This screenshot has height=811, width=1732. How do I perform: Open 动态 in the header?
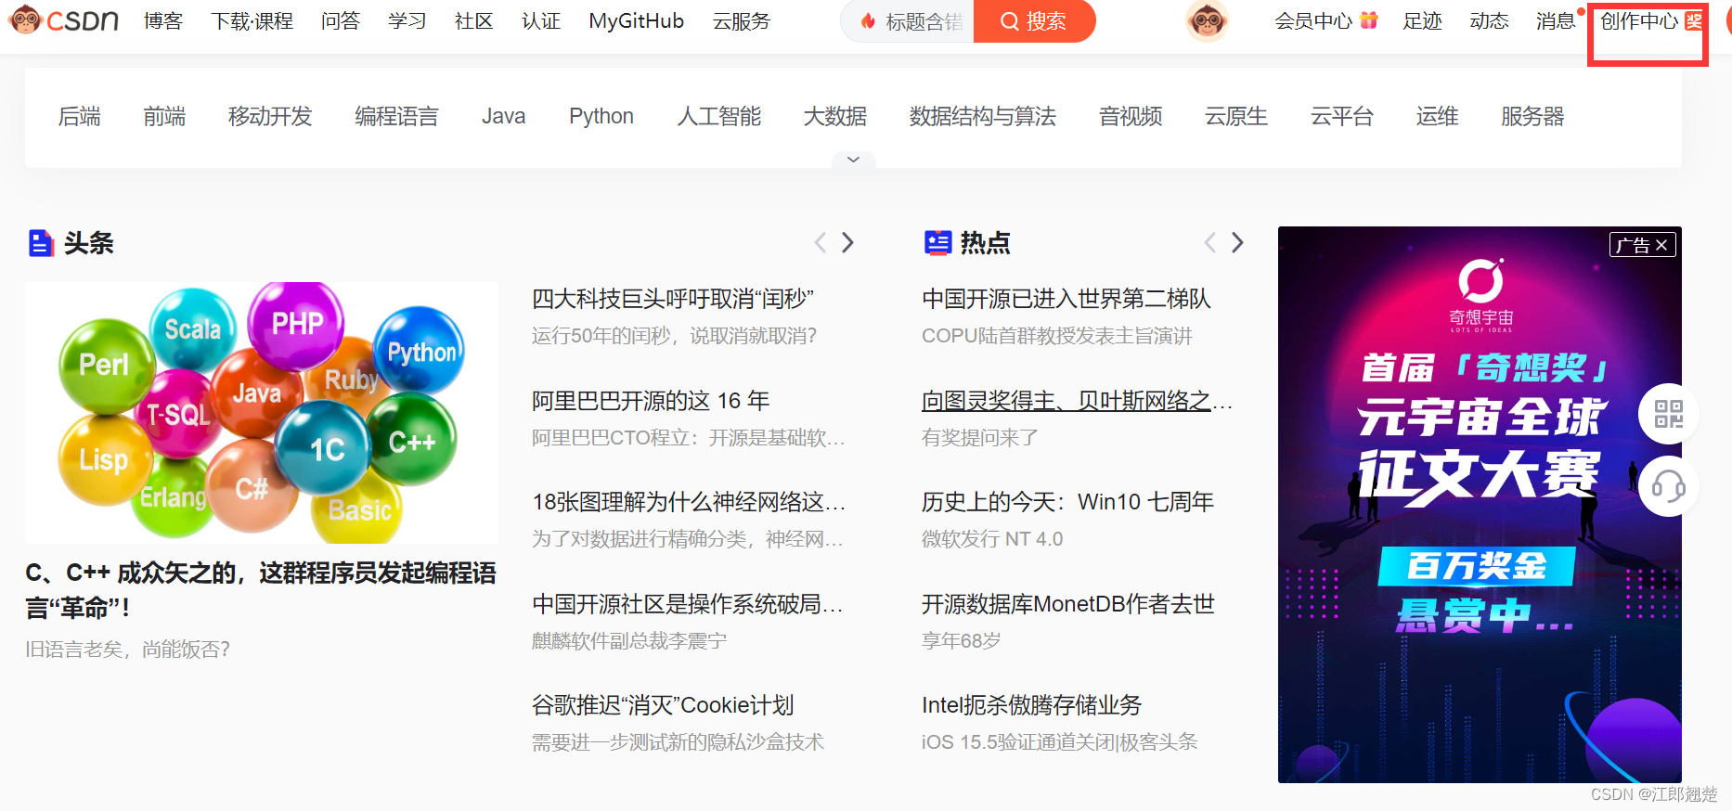1489,21
